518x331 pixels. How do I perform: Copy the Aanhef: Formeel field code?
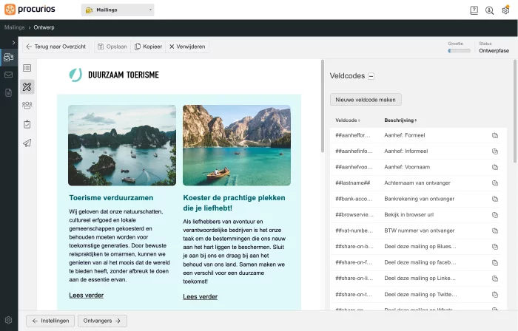point(495,136)
